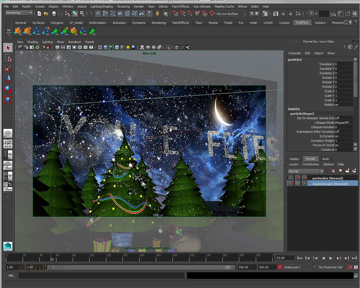This screenshot has width=360, height=288.
Task: Open input mode dropdown beside X field
Action: click(x=307, y=14)
